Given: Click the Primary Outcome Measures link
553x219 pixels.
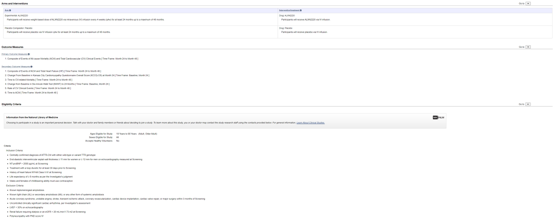Looking at the screenshot, I should (x=14, y=54).
